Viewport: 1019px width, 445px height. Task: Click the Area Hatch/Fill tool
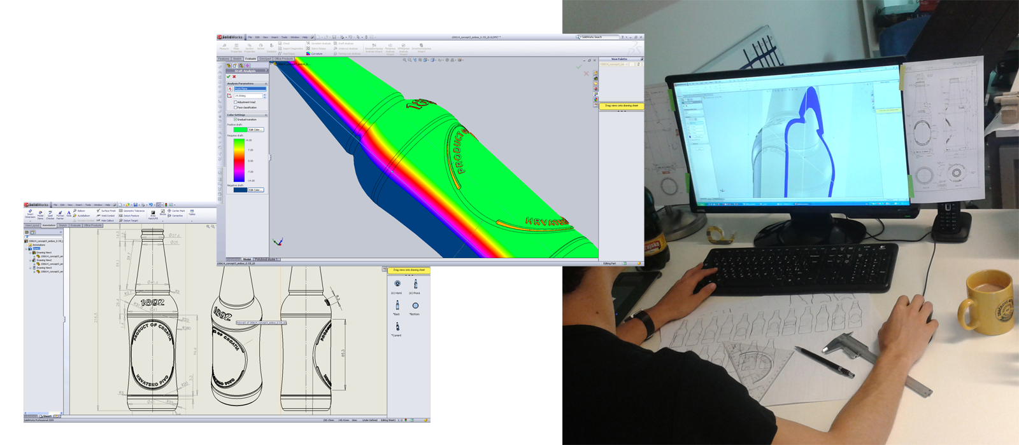pyautogui.click(x=153, y=214)
